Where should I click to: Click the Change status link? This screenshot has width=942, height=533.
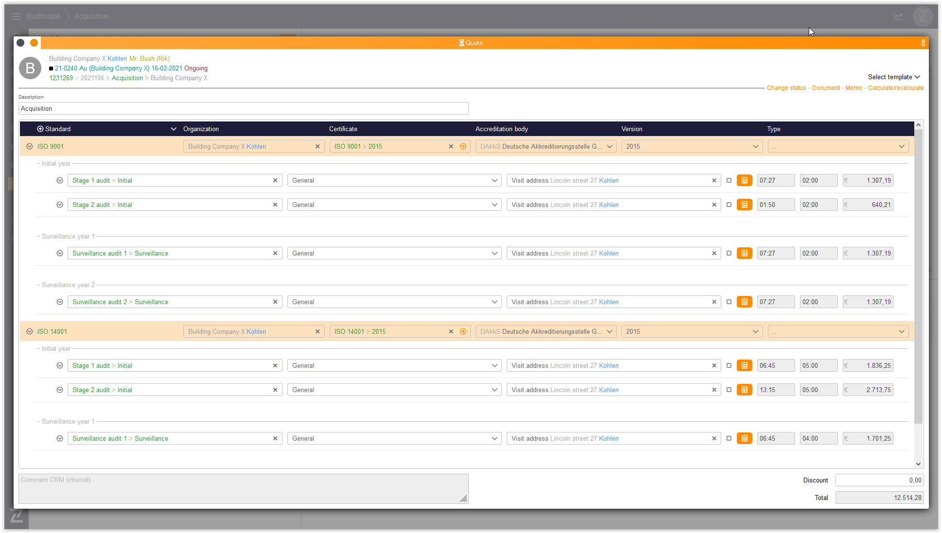click(786, 88)
